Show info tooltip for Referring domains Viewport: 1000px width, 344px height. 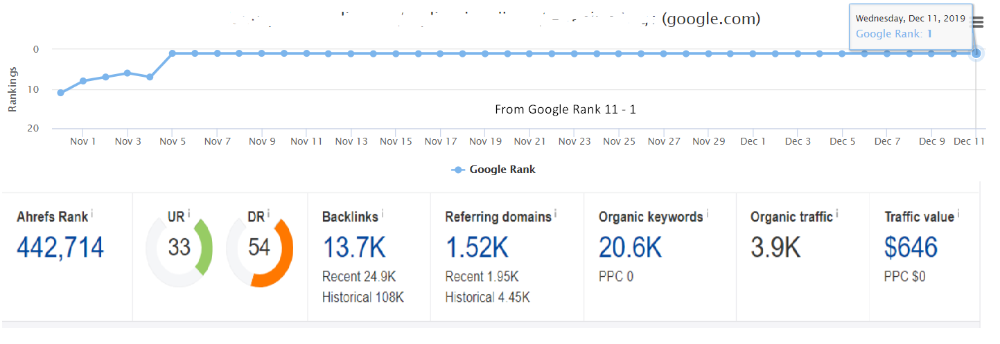click(x=555, y=213)
